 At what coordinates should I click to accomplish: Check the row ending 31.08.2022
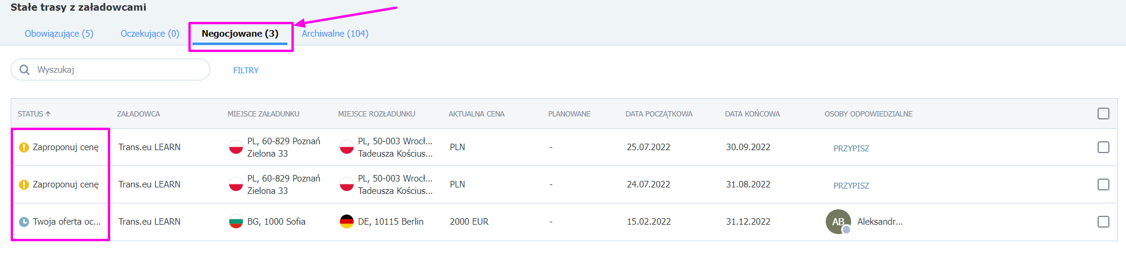[x=1103, y=184]
